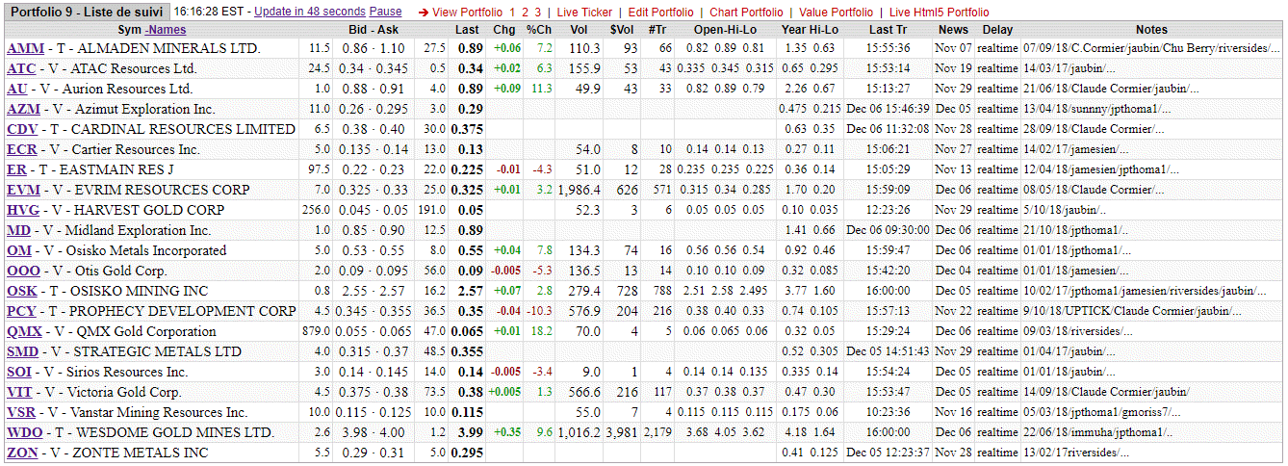Screen dimensions: 1288x466
Task: Open the Live Ticker page
Action: [x=583, y=13]
